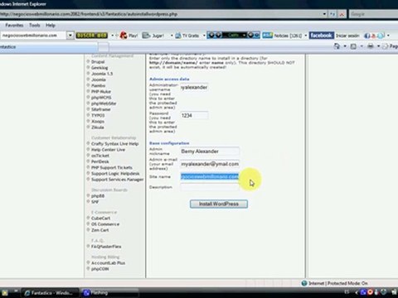Click Crafty Syntax Live Help link
This screenshot has height=298, width=398.
pyautogui.click(x=114, y=144)
